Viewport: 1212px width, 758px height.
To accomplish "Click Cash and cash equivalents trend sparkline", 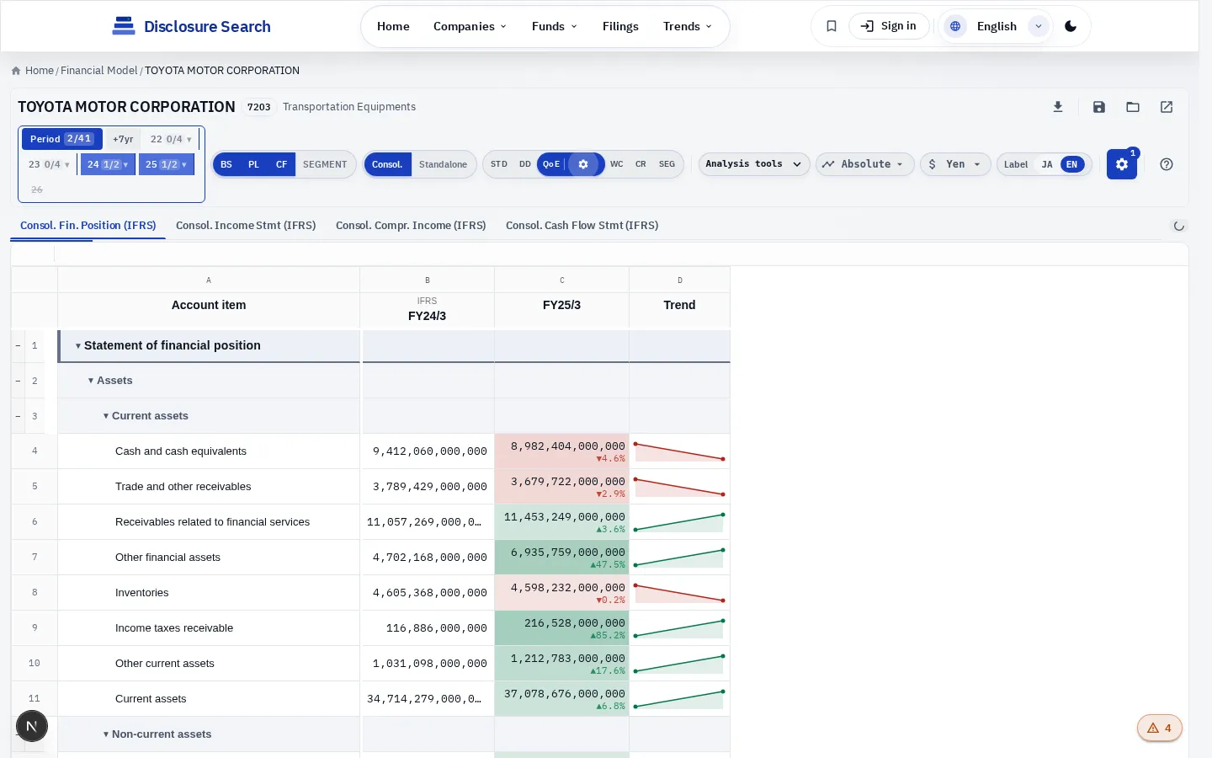I will (x=679, y=451).
